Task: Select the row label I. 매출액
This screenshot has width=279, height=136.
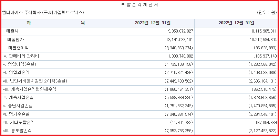Action: (x=10, y=31)
